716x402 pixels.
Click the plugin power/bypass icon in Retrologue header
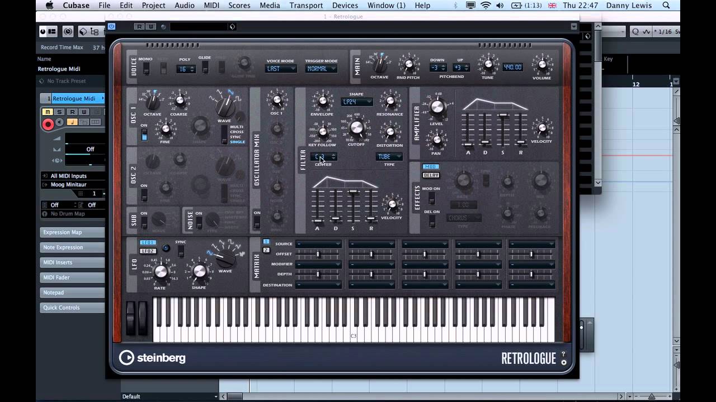(111, 26)
